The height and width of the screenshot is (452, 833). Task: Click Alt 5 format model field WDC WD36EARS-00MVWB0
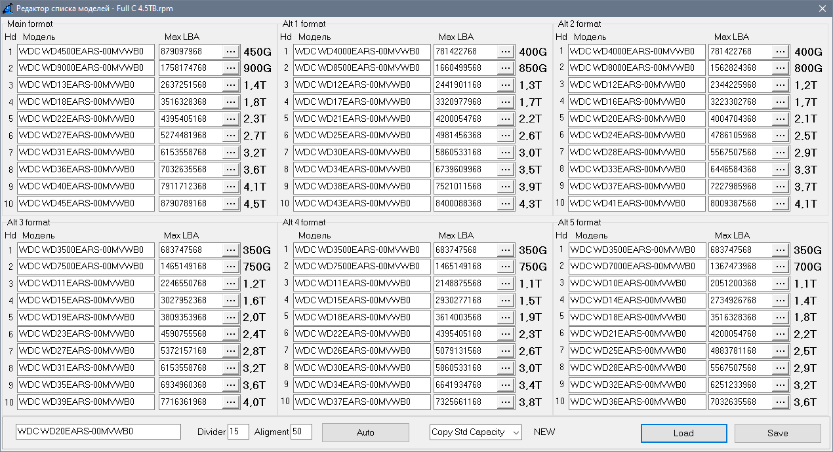point(637,402)
